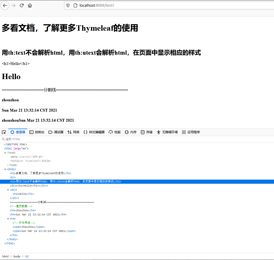Select the single-line div with escaped h1 Hello
Screen dimensions: 274x260
[29, 186]
